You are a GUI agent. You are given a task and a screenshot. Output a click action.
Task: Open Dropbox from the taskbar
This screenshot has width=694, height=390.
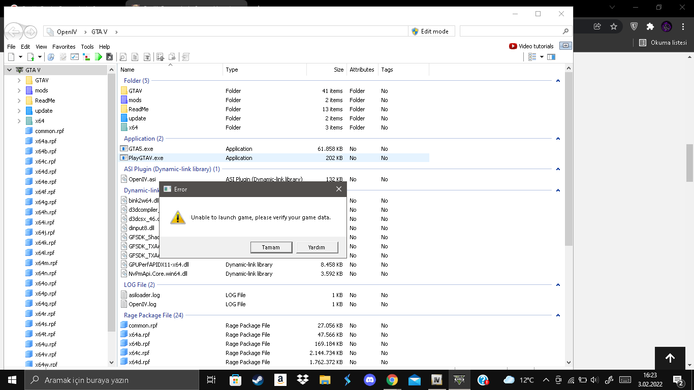coord(302,380)
